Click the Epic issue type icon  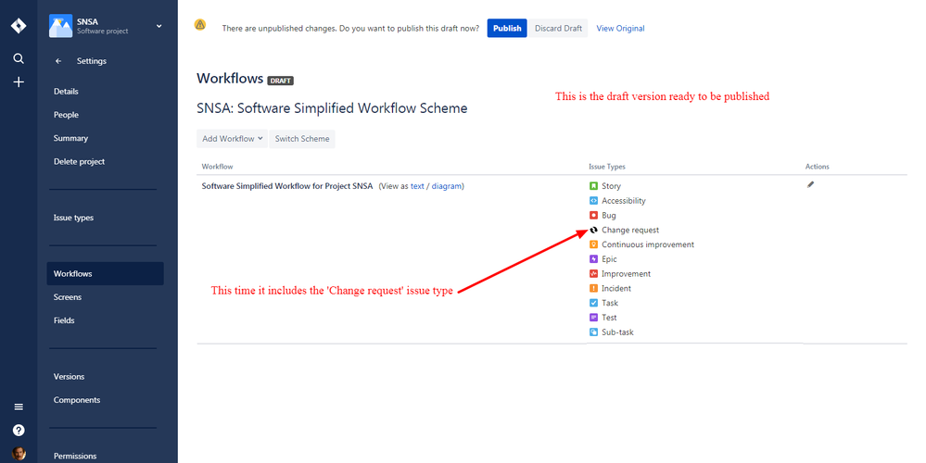coord(593,259)
